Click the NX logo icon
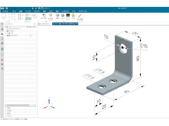The image size is (169, 126). click(2, 8)
